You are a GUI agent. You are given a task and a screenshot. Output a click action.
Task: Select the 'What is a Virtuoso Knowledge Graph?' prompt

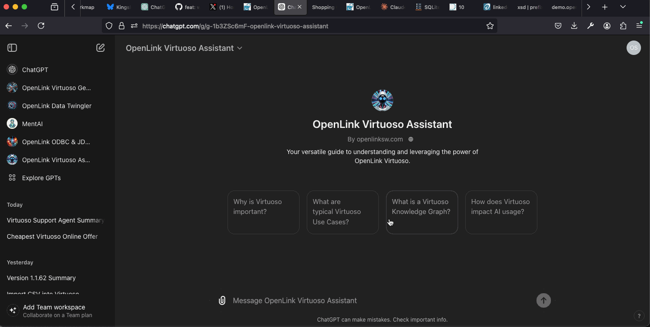click(422, 212)
